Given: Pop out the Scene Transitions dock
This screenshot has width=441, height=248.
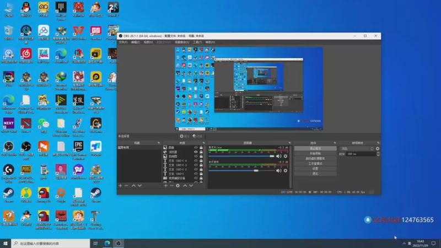Looking at the screenshot, I should [378, 143].
